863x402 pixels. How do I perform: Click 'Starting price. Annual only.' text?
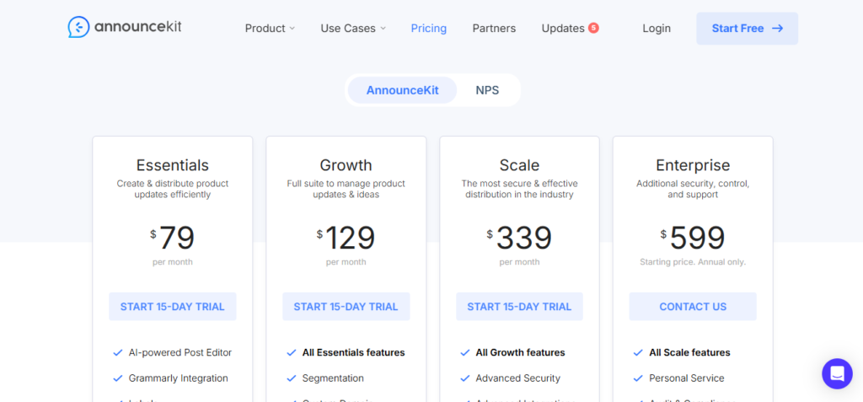693,262
